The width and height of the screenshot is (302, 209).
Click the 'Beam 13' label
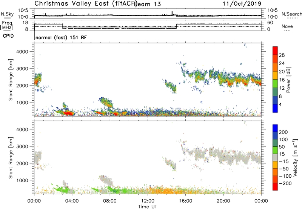pyautogui.click(x=148, y=4)
